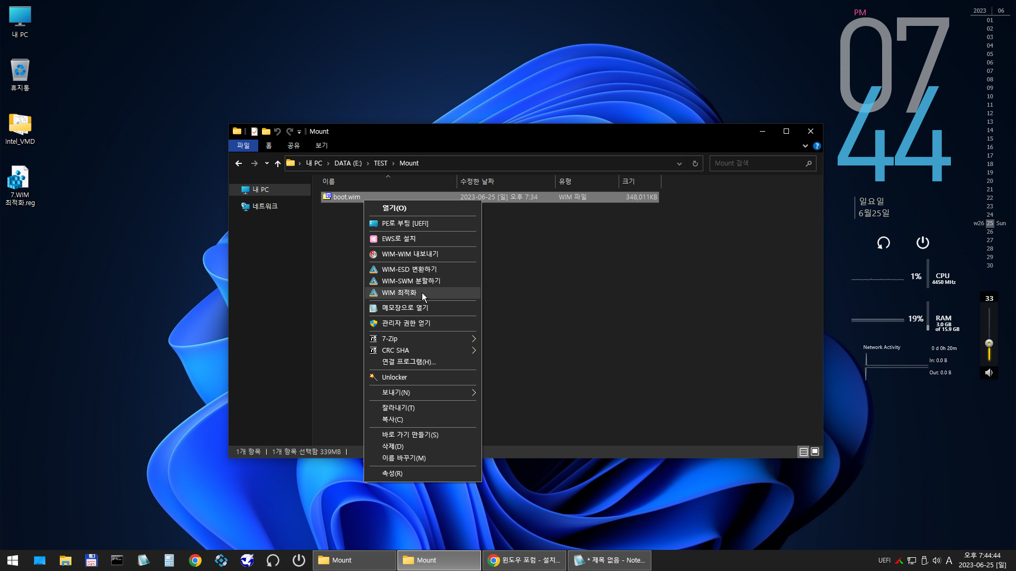Choose 메모장으로 열기 menu entry
The width and height of the screenshot is (1016, 571).
[423, 308]
